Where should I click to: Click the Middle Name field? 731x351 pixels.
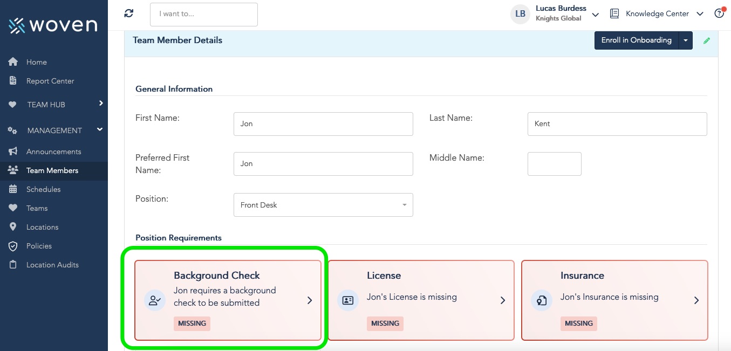(554, 164)
